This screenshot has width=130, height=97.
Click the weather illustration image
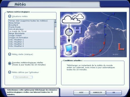[93, 34]
